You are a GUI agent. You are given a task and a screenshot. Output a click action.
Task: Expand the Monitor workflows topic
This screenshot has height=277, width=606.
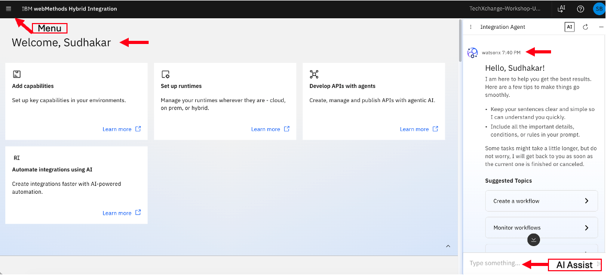tap(542, 227)
